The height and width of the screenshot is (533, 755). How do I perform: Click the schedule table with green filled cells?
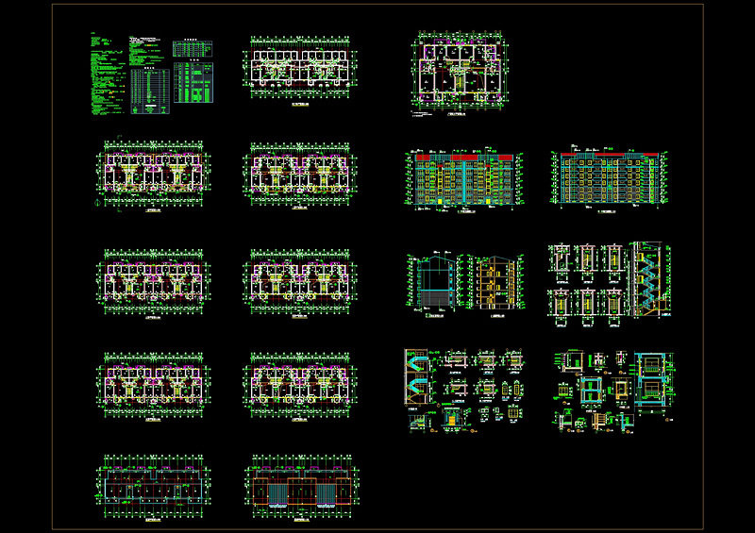pos(193,82)
